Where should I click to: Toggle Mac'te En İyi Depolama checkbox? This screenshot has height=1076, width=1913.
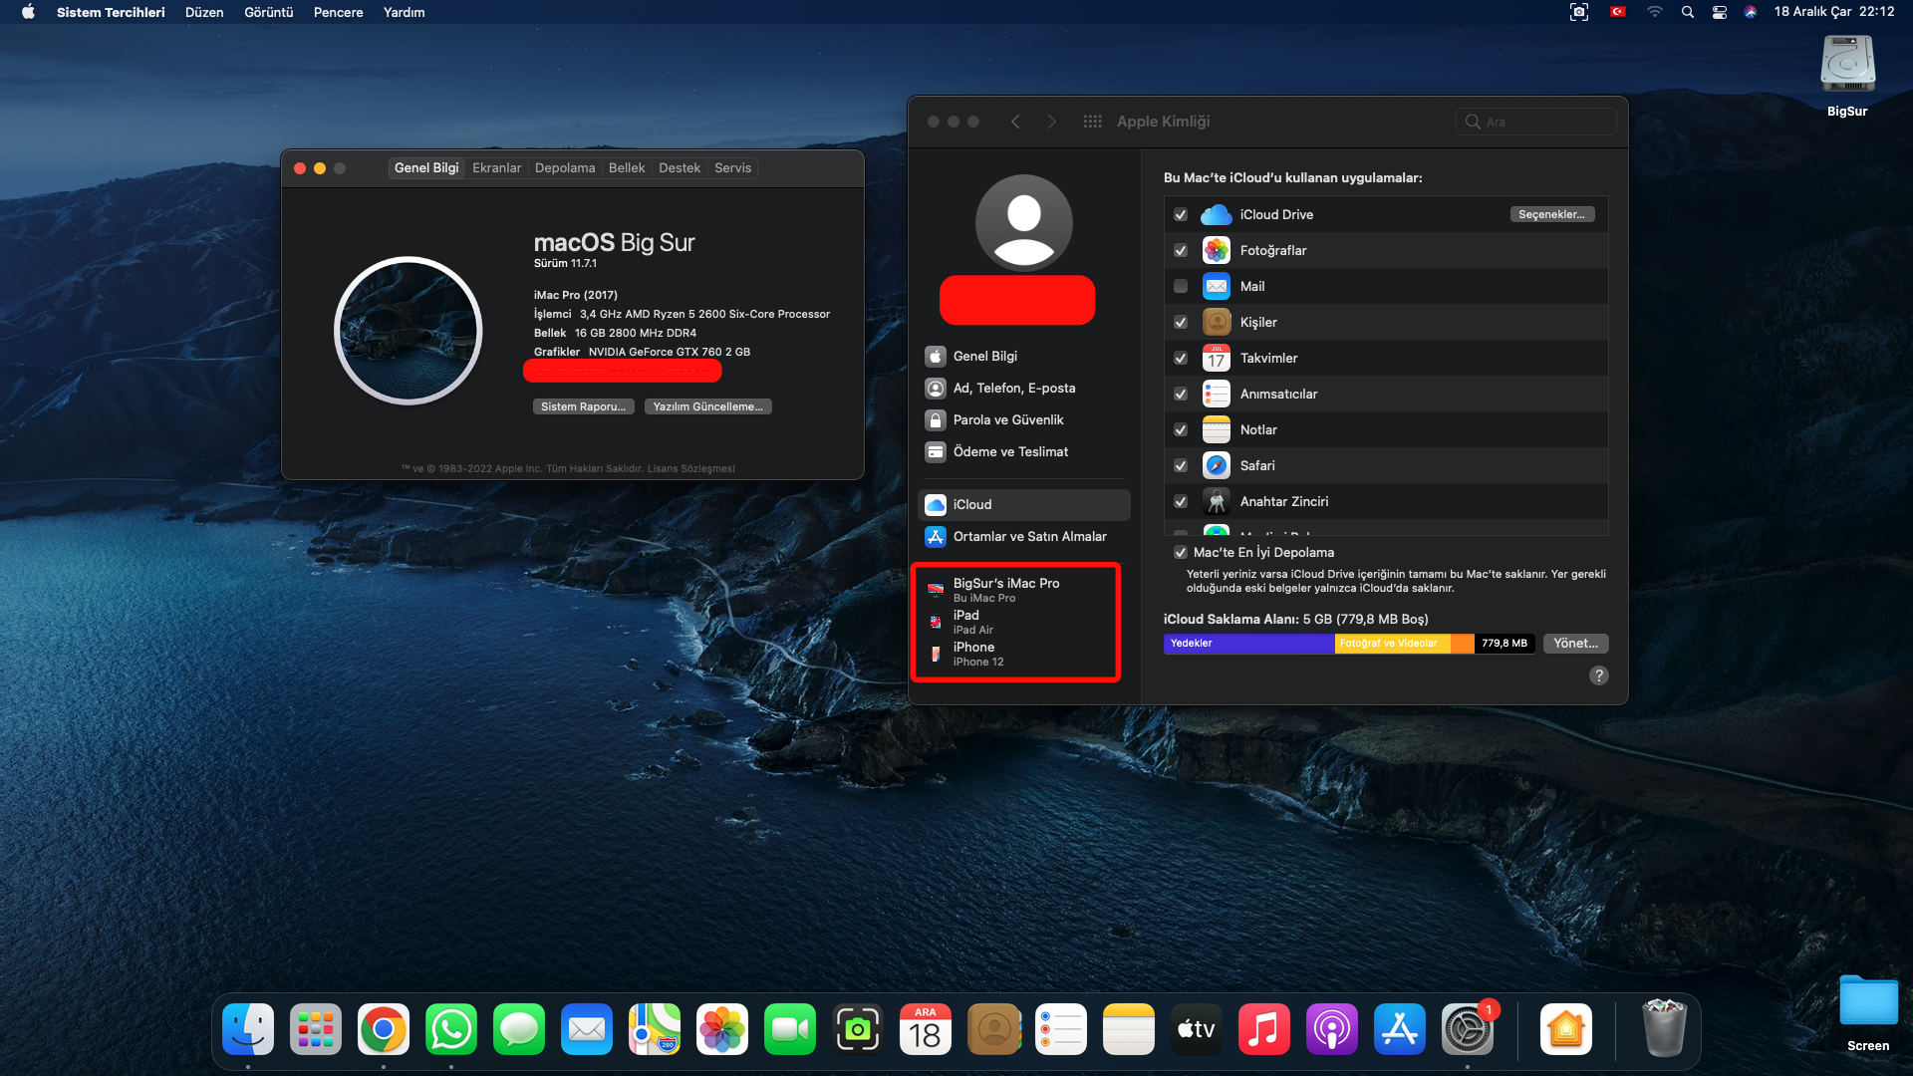pos(1181,553)
